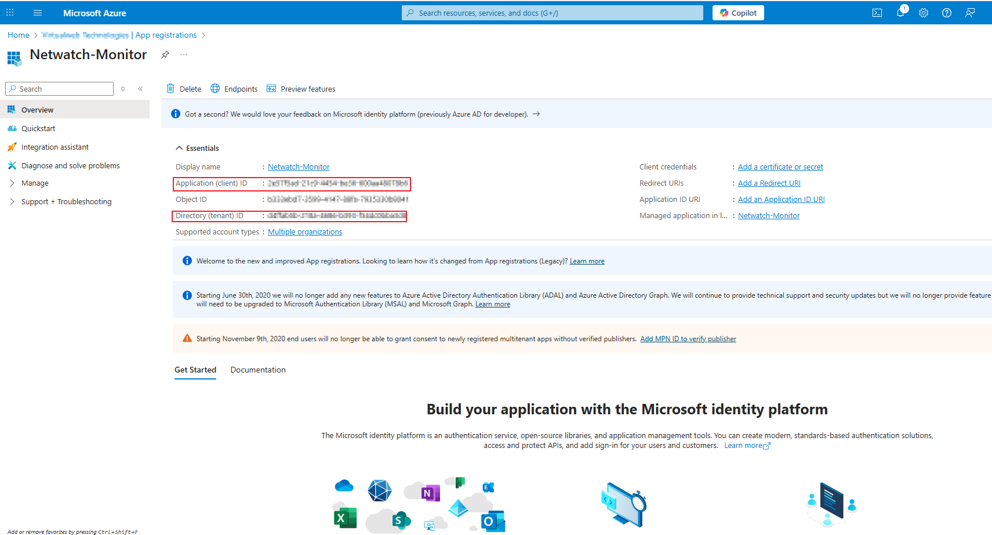This screenshot has height=535, width=992.
Task: Click the Overview grid icon in the sidebar
Action: coord(12,110)
